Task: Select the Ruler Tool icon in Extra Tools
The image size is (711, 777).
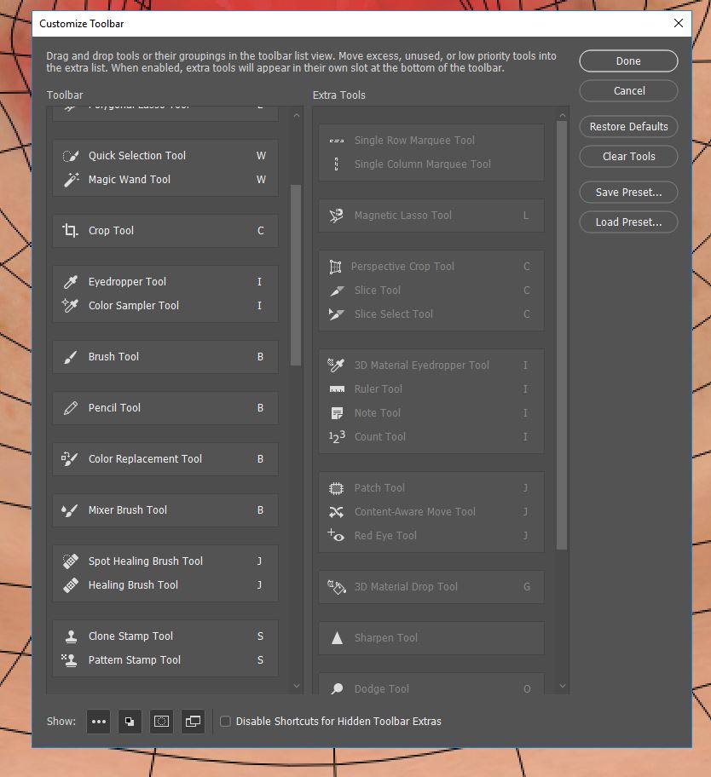Action: pos(337,388)
